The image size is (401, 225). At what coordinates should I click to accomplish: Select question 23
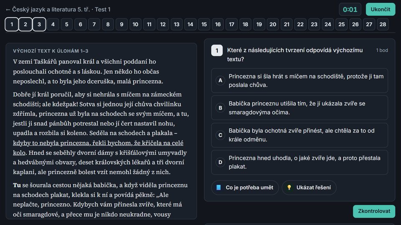314,25
